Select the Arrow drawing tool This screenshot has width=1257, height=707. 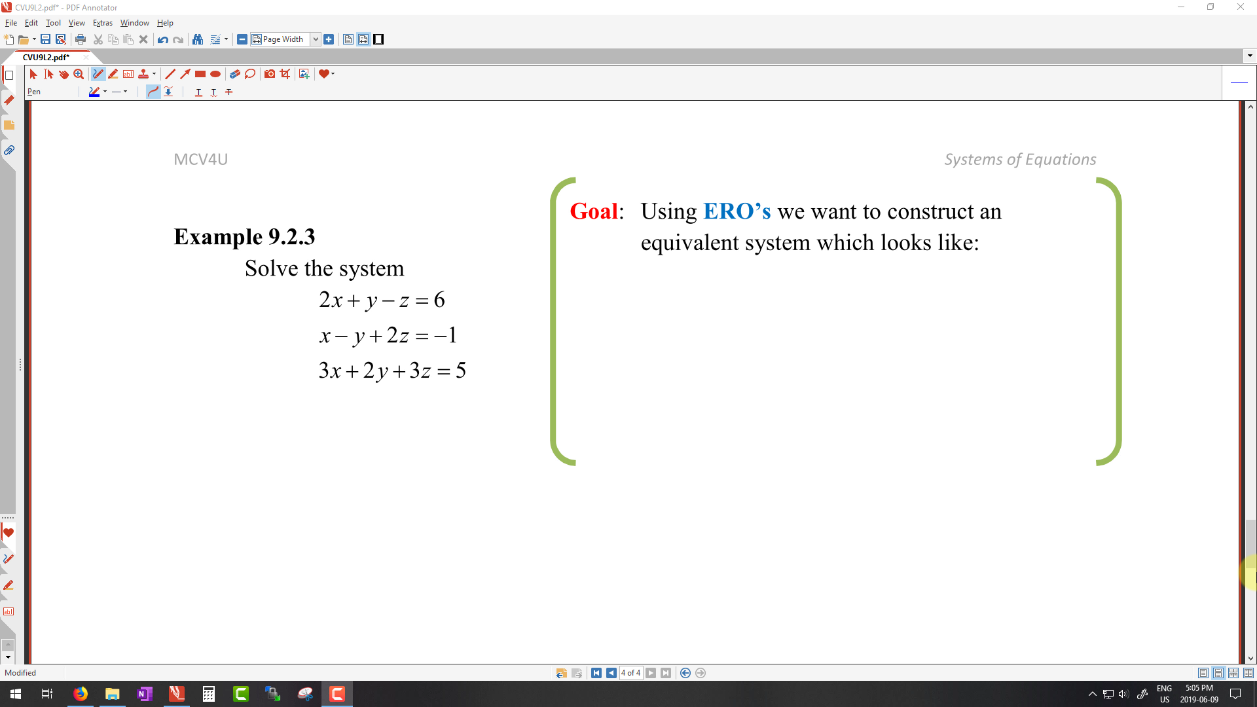coord(185,74)
